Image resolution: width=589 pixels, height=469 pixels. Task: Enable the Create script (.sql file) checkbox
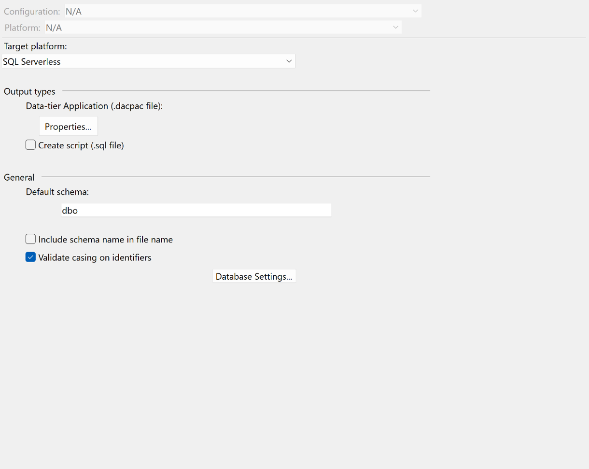pyautogui.click(x=31, y=145)
